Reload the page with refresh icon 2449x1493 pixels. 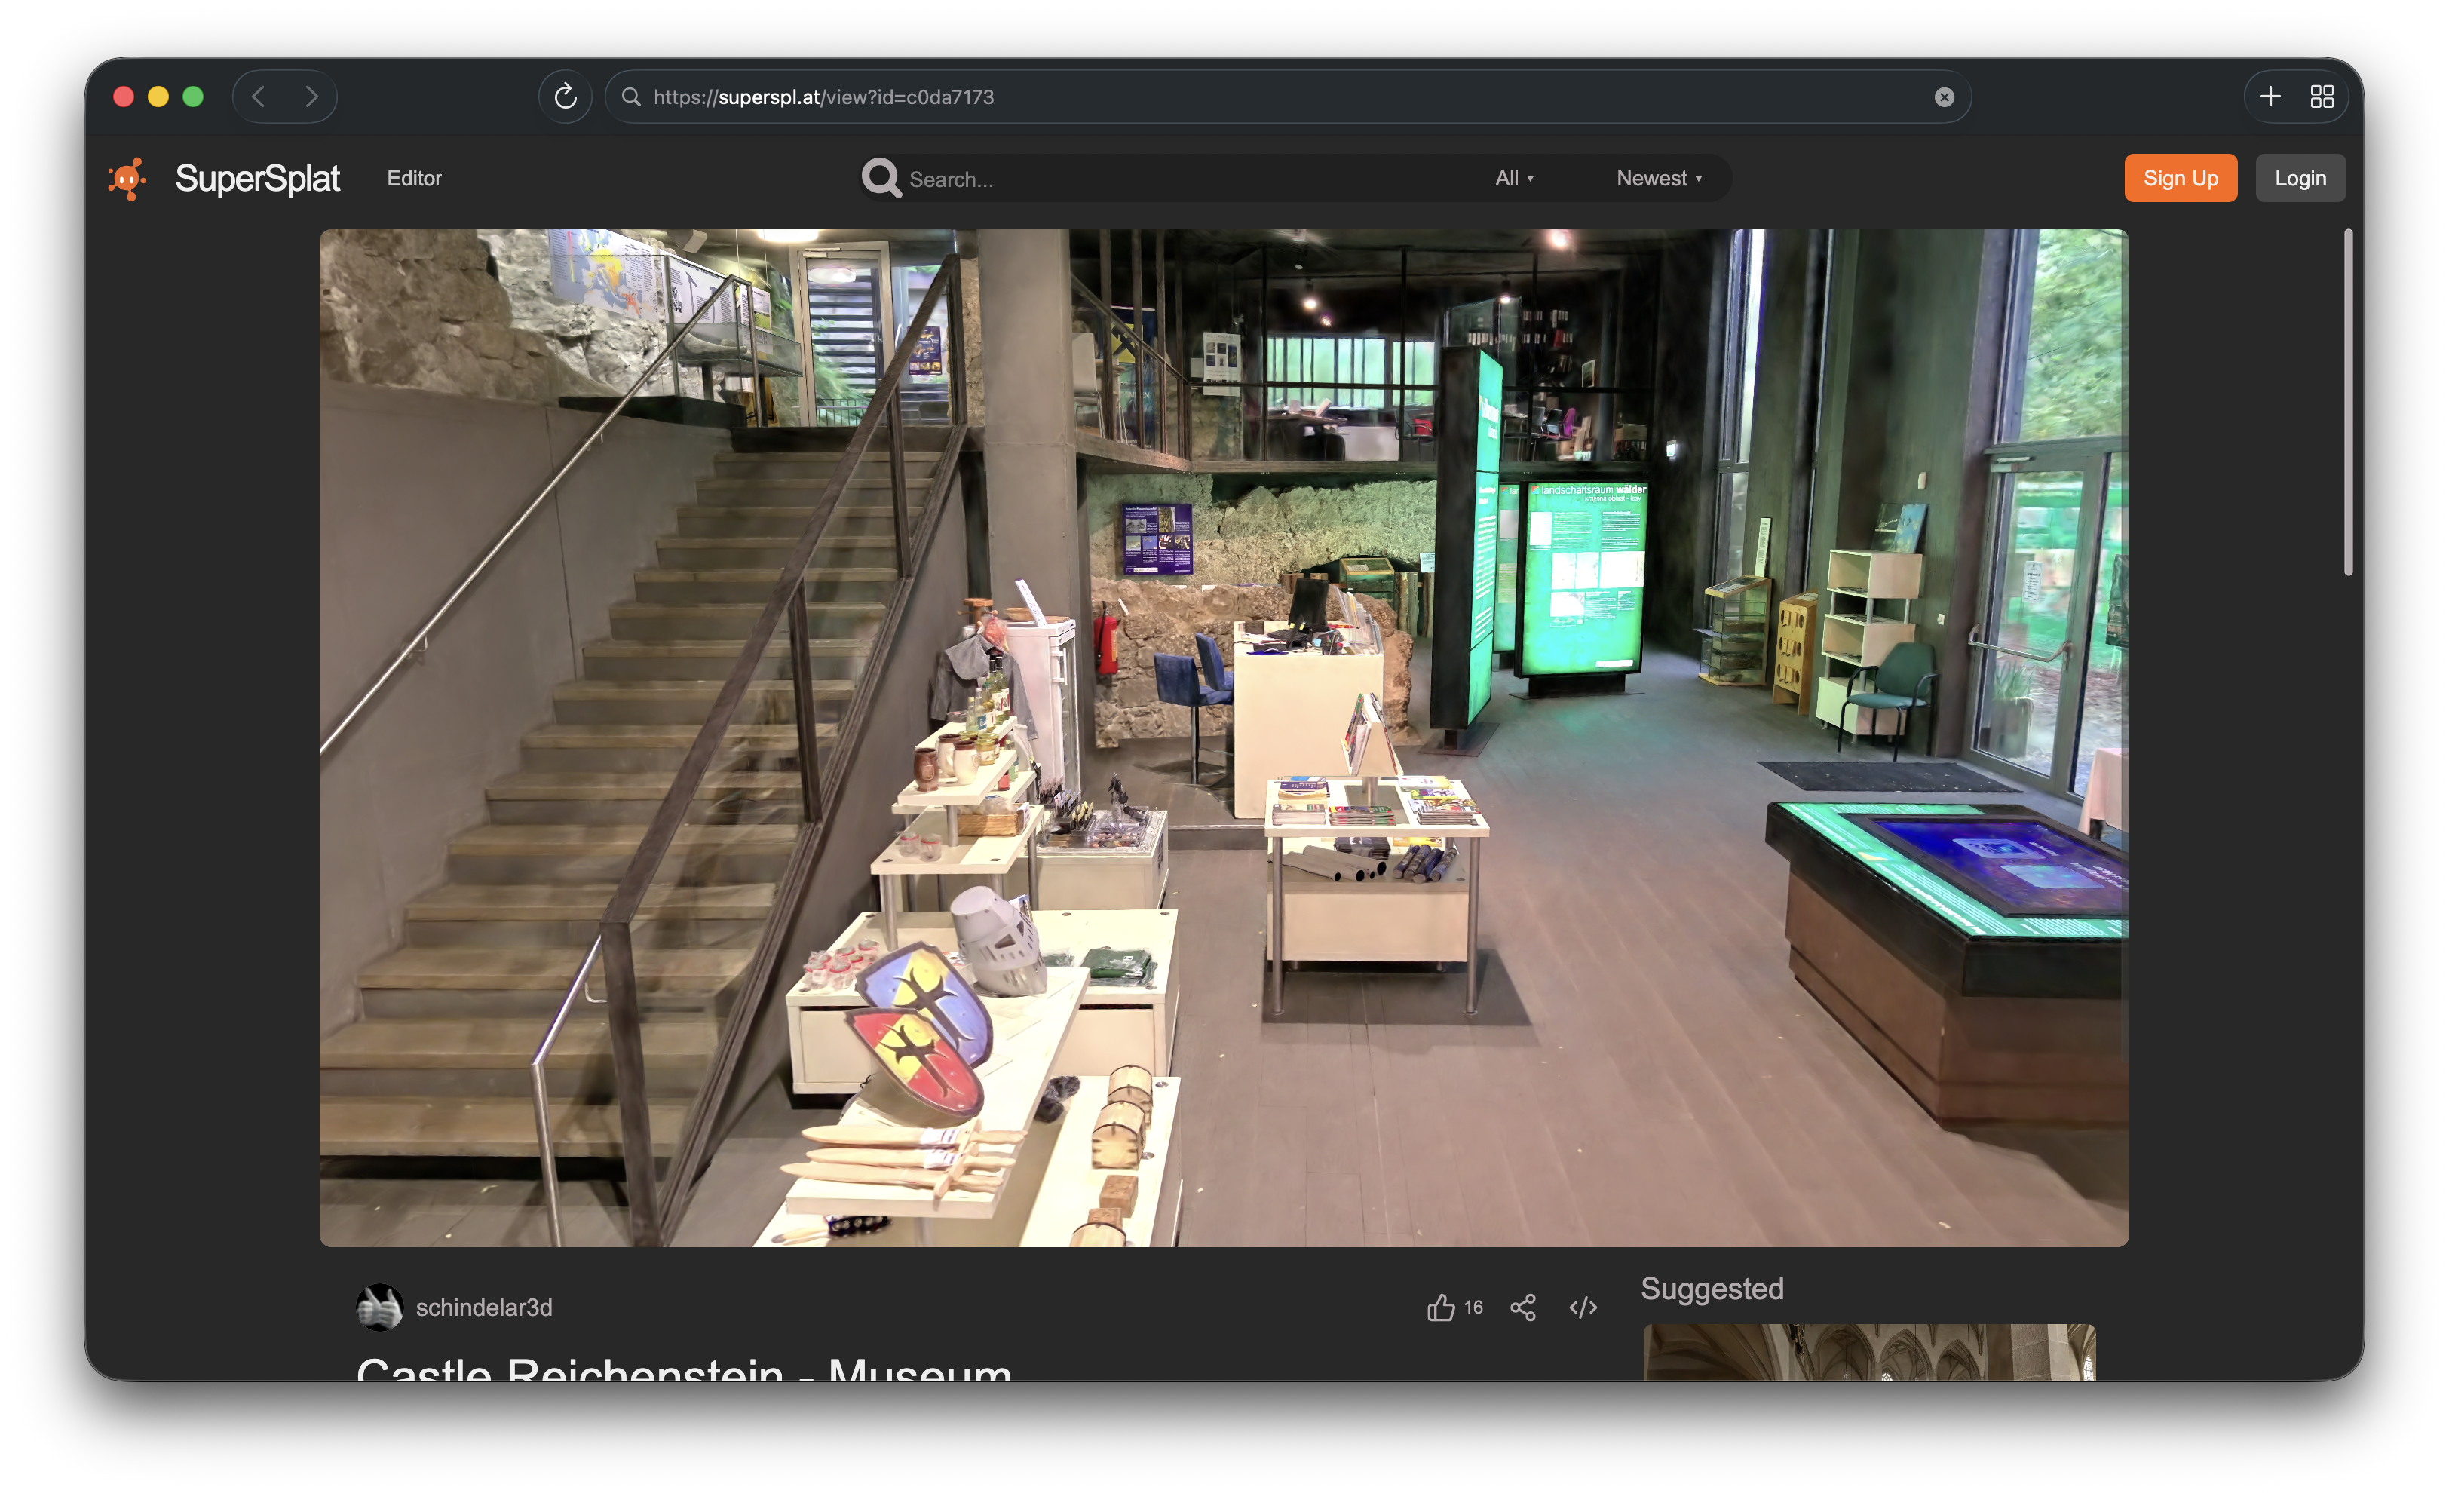pyautogui.click(x=566, y=97)
